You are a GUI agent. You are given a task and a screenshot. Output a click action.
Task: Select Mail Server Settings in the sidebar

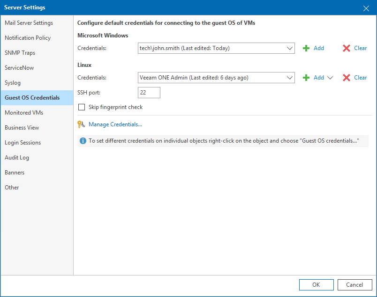pyautogui.click(x=29, y=22)
